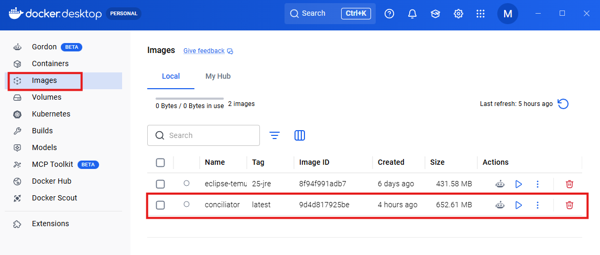This screenshot has height=255, width=600.
Task: Click the eclipse-temurin status circle indicator
Action: [187, 184]
